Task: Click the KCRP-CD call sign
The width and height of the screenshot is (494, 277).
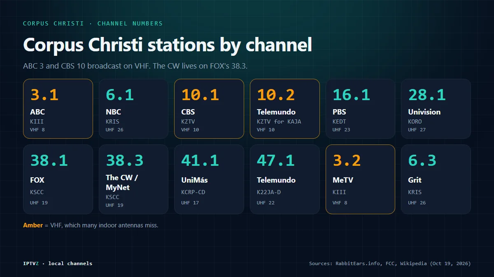Action: 193,192
